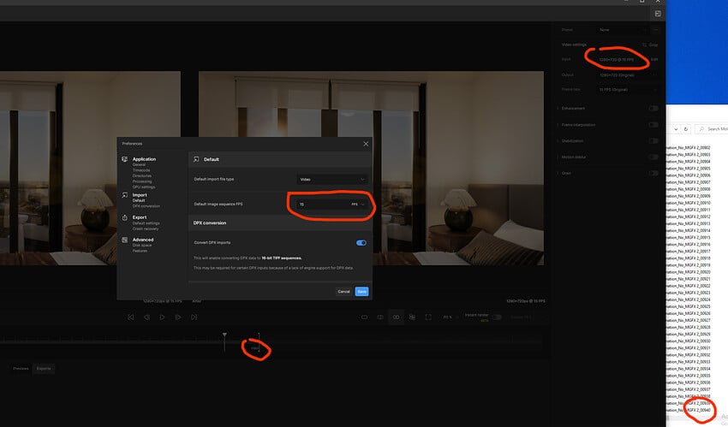
Task: Close the Preferences dialog with X
Action: pos(366,143)
